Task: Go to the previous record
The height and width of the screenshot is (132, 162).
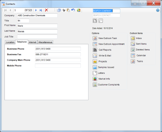Action: [x=10, y=10]
